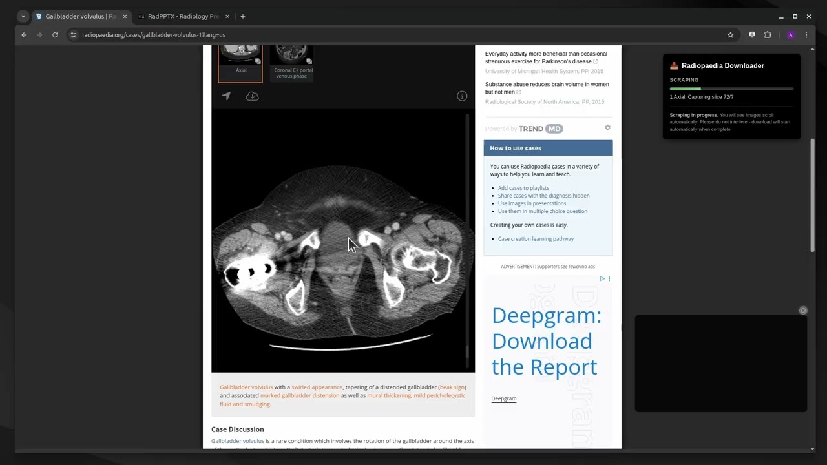Open Share cases with diagnosis hidden link
827x465 pixels.
[543, 196]
